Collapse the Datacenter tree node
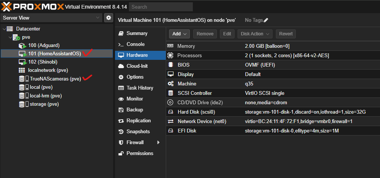Image resolution: width=380 pixels, height=178 pixels. click(4, 29)
